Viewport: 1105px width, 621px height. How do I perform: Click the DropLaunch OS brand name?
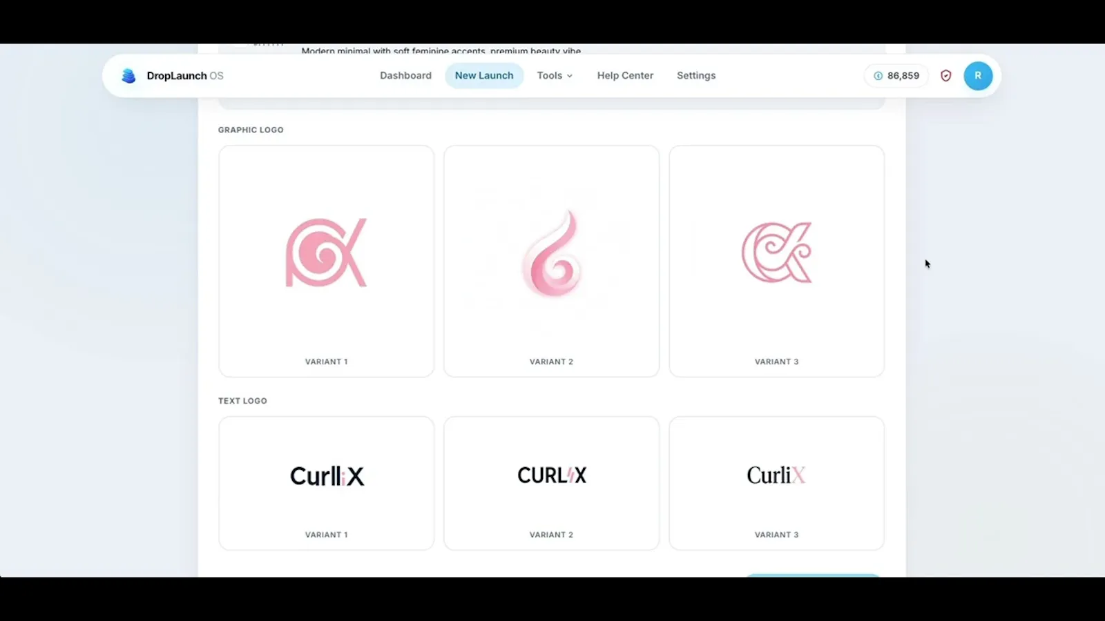coord(185,76)
